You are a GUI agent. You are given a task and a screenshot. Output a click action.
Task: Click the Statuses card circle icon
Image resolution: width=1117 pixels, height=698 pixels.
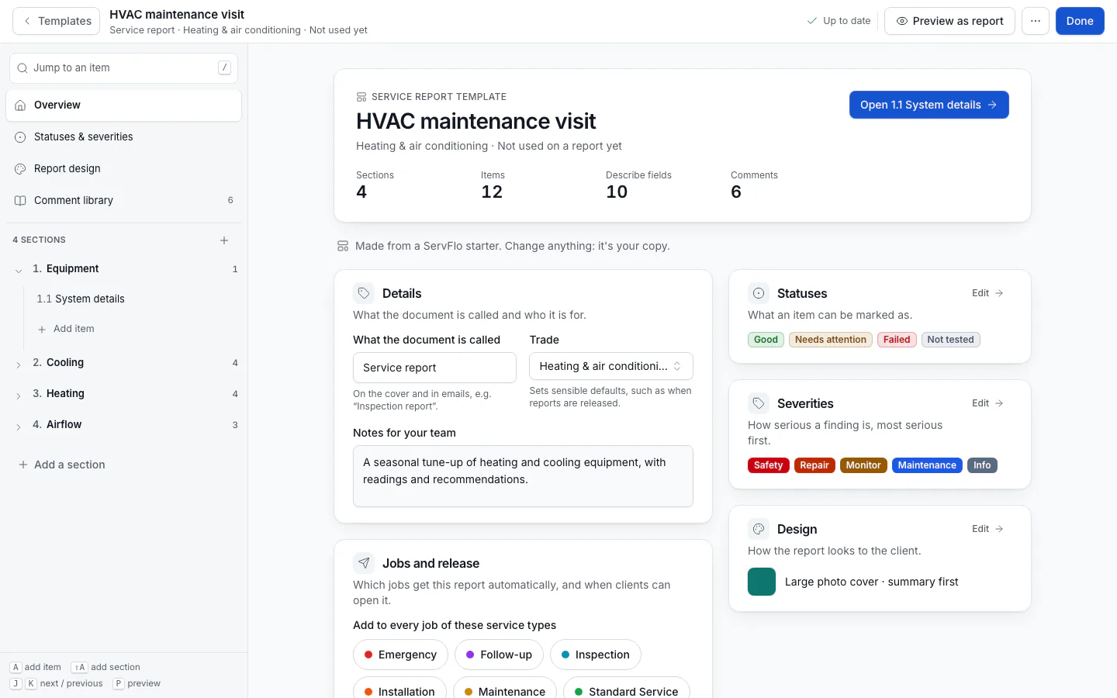759,293
